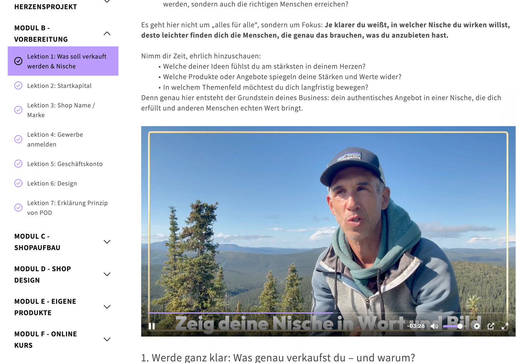Toggle the Lektion 2: Startkapital completion circle

(18, 86)
